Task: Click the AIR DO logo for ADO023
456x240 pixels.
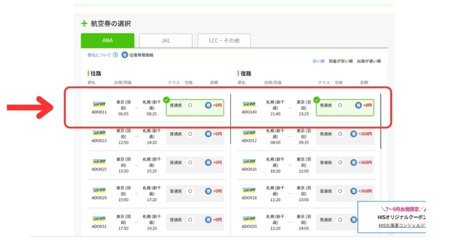Action: coord(99,133)
